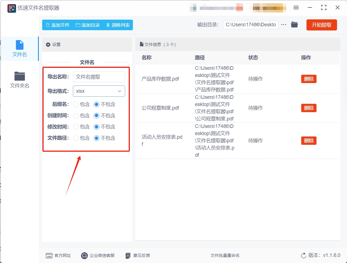Select 不包含 for 文件路径
This screenshot has width=347, height=263.
tap(97, 138)
